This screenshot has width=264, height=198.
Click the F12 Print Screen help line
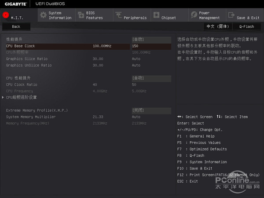point(218,175)
